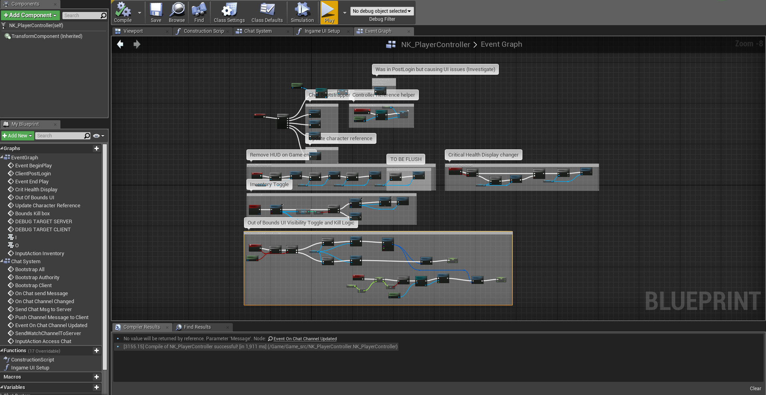Select Event BeginPlay in the EventGraph list
Viewport: 766px width, 395px height.
34,165
